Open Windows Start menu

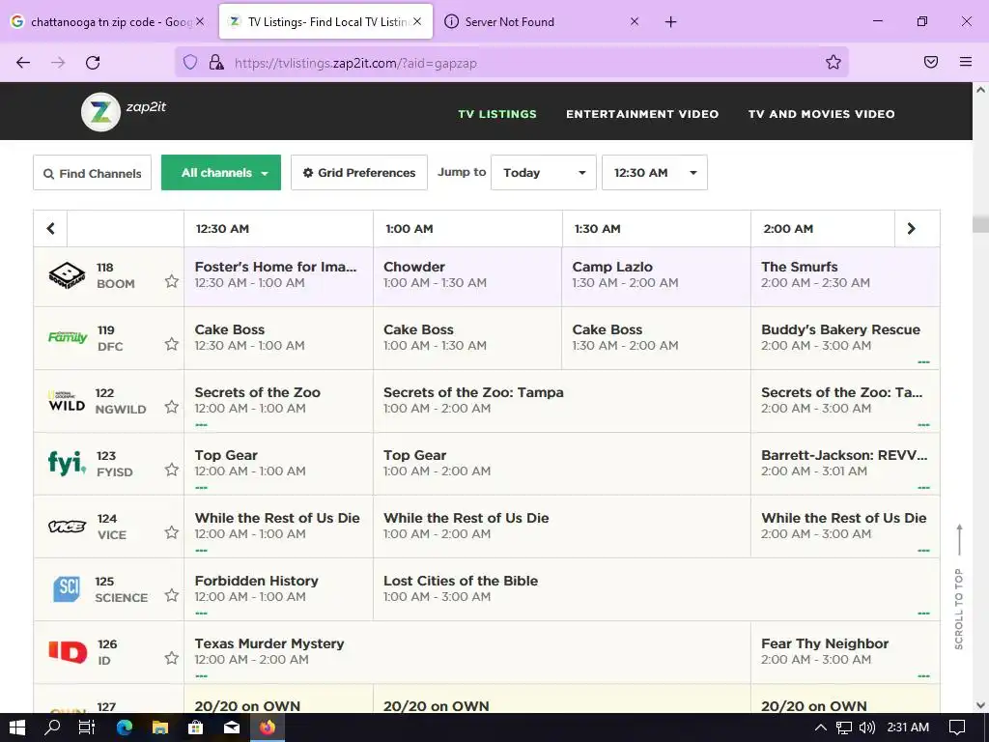tap(17, 728)
